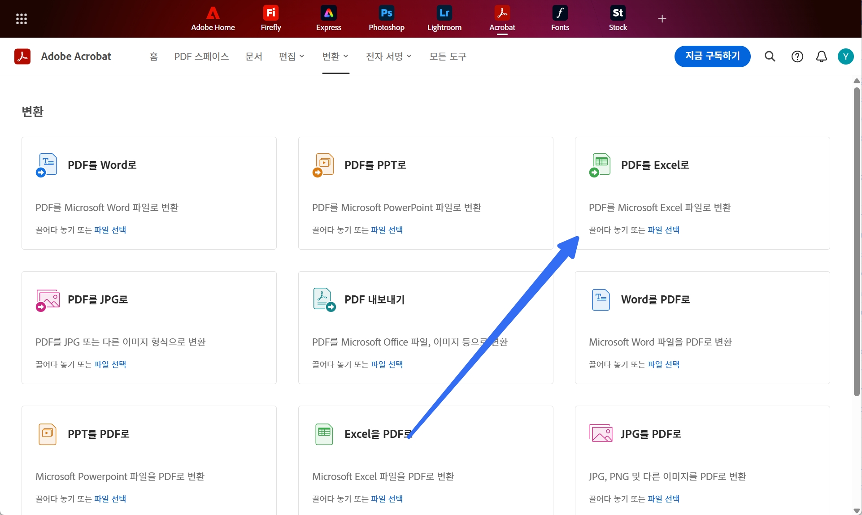Select the PDF를 Word로 card title
Viewport: 862px width, 515px height.
102,165
